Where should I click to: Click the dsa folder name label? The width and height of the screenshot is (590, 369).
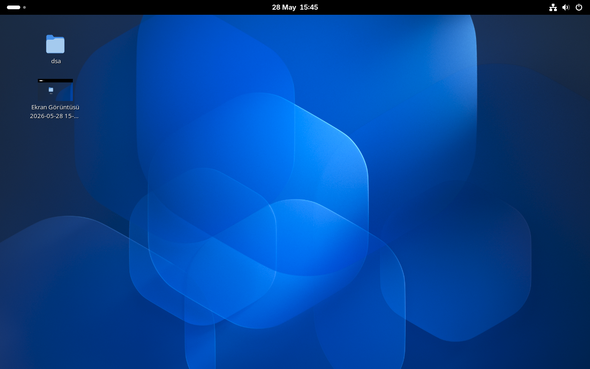pos(56,61)
